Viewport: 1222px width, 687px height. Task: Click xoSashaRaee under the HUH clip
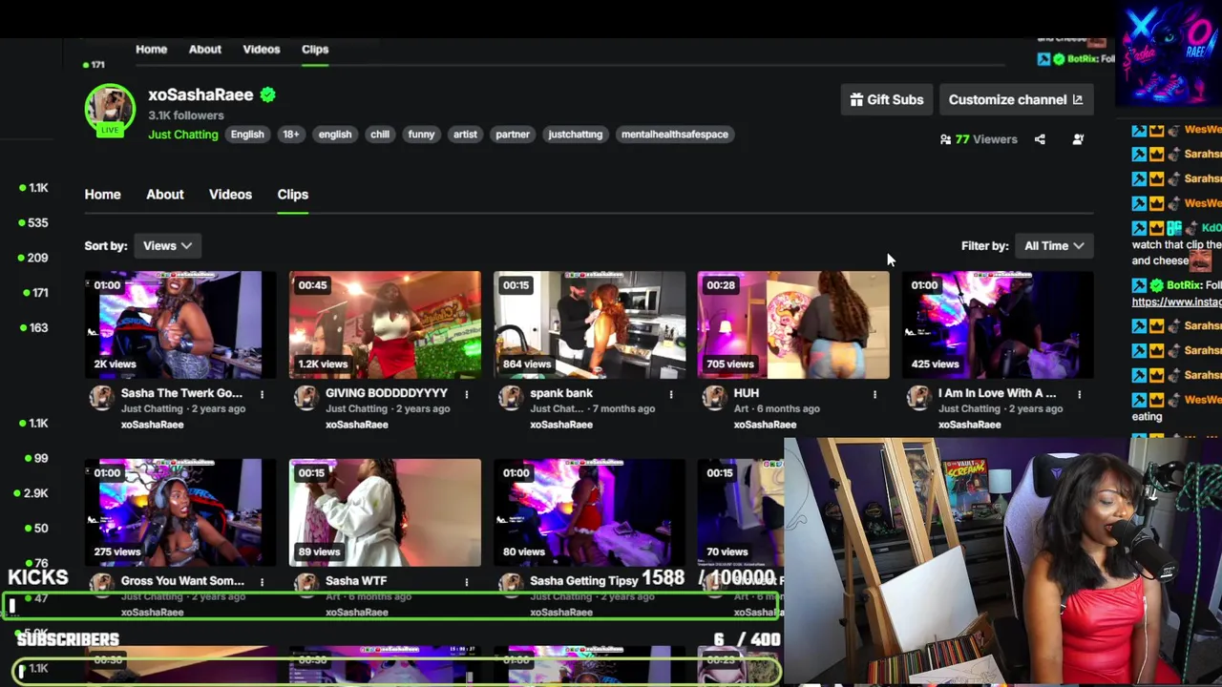(x=765, y=425)
